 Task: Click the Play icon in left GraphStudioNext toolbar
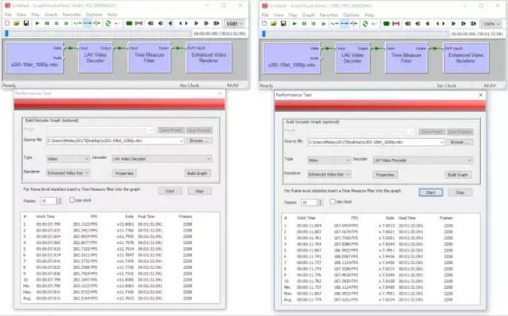pos(37,23)
